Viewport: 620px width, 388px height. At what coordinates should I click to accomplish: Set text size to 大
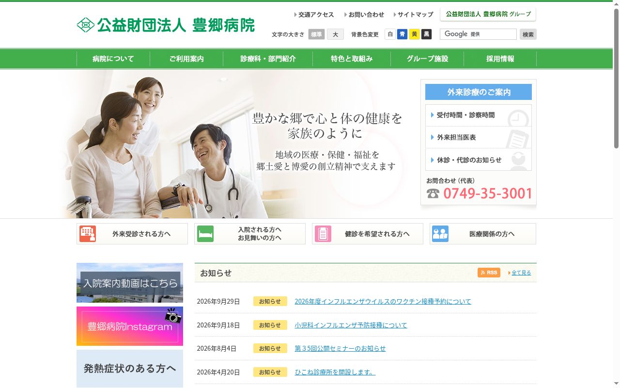[x=335, y=34]
